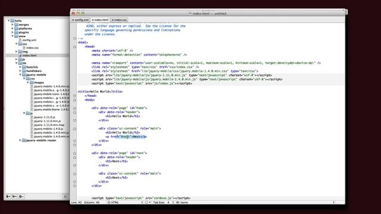Click the img folder icon

20,52
